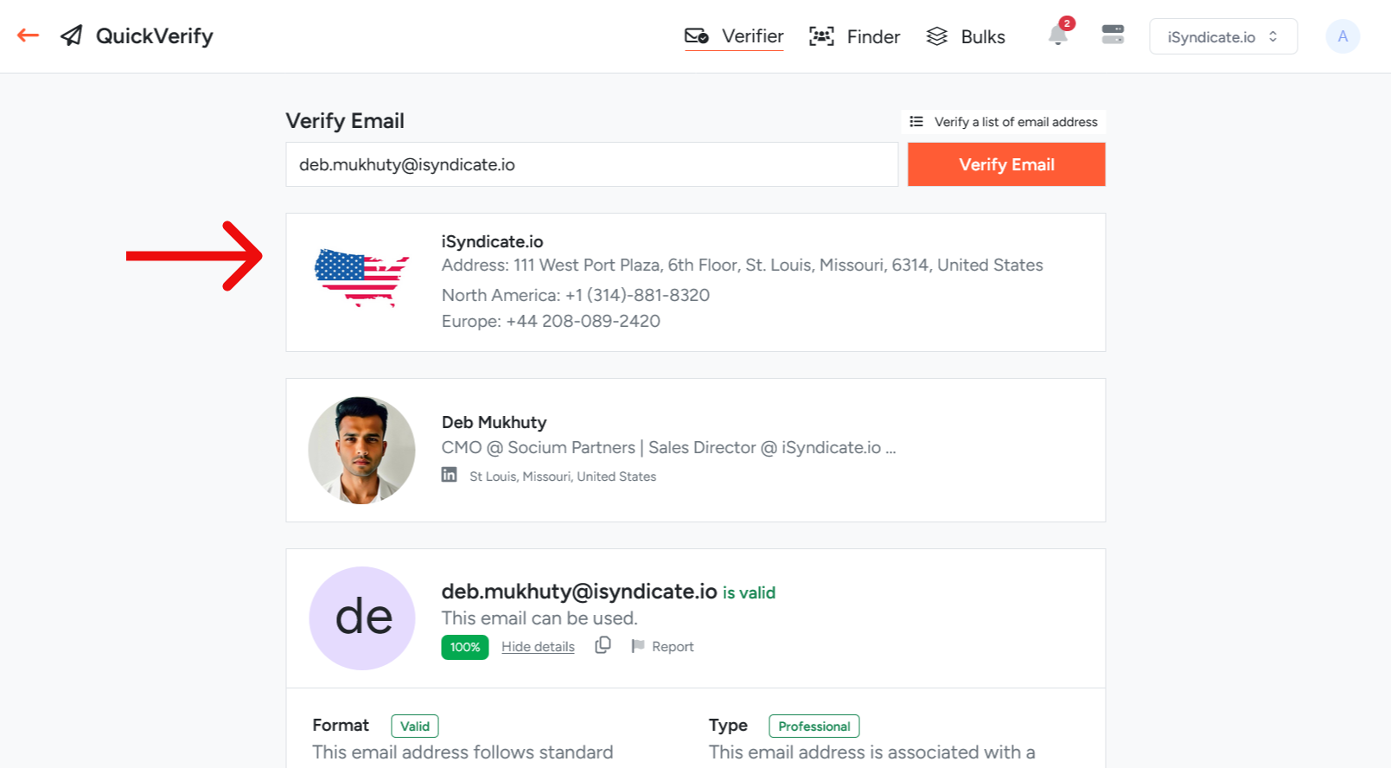The height and width of the screenshot is (768, 1391).
Task: Open the notifications bell icon
Action: pos(1057,35)
